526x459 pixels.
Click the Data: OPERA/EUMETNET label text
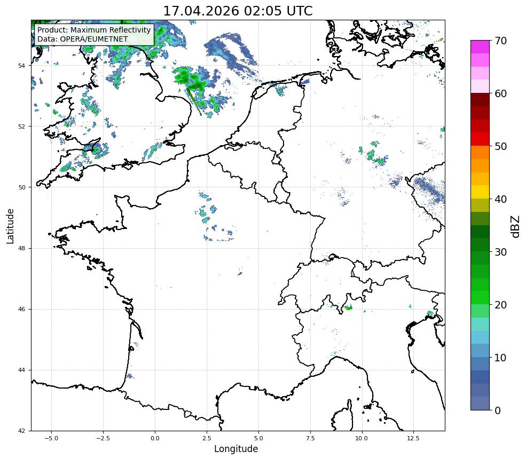[83, 39]
